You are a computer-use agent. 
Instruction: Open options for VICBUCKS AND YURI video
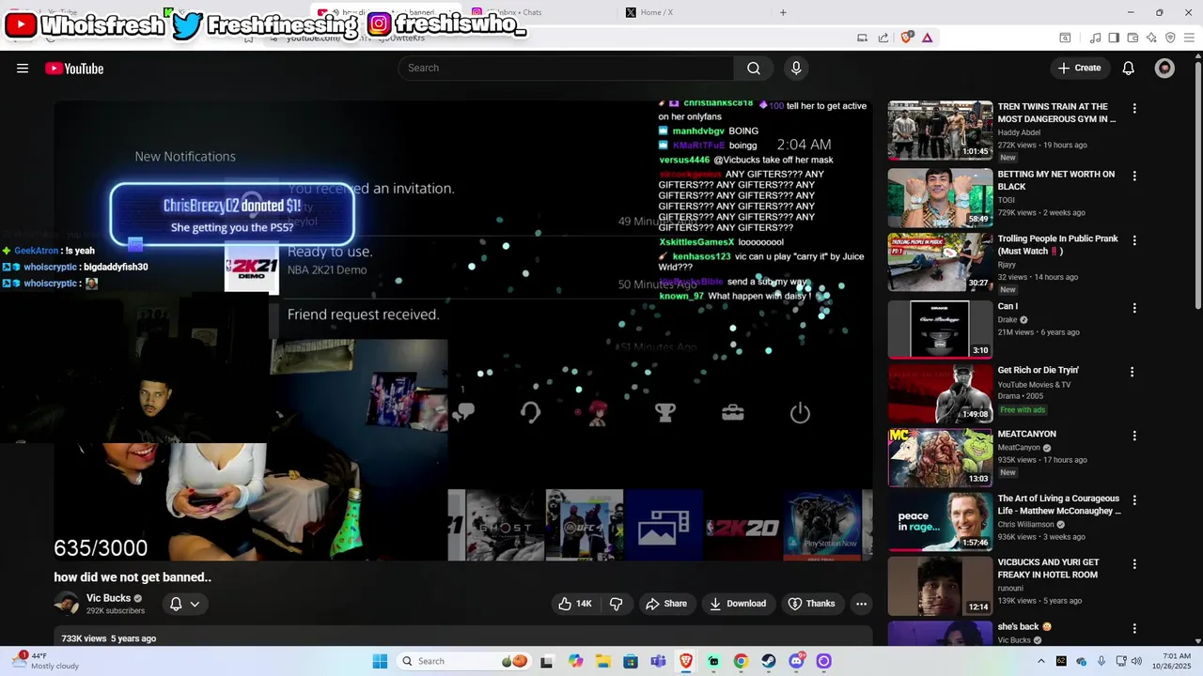click(x=1134, y=564)
